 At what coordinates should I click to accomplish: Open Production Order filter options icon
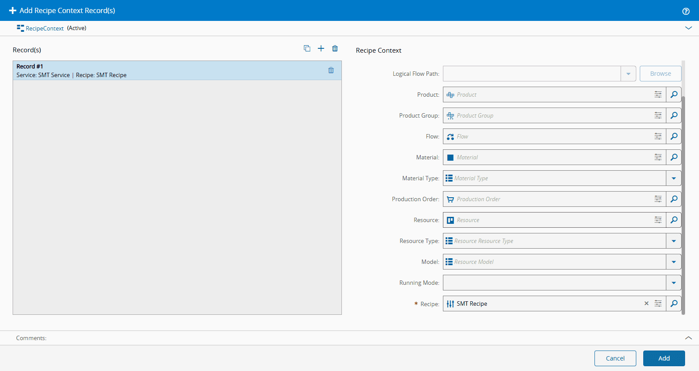click(658, 199)
